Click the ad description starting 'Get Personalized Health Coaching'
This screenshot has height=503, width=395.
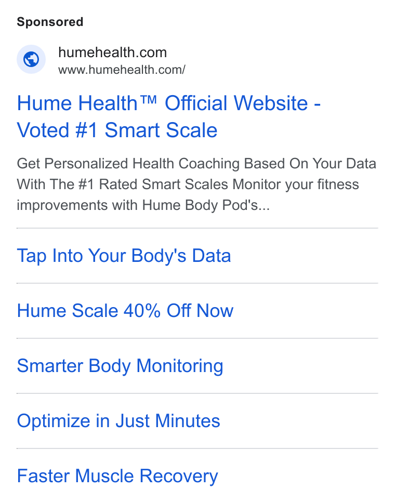coord(196,184)
